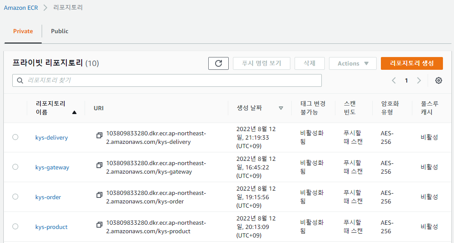Viewport: 454px width, 243px height.
Task: Click page number 1
Action: [x=406, y=80]
